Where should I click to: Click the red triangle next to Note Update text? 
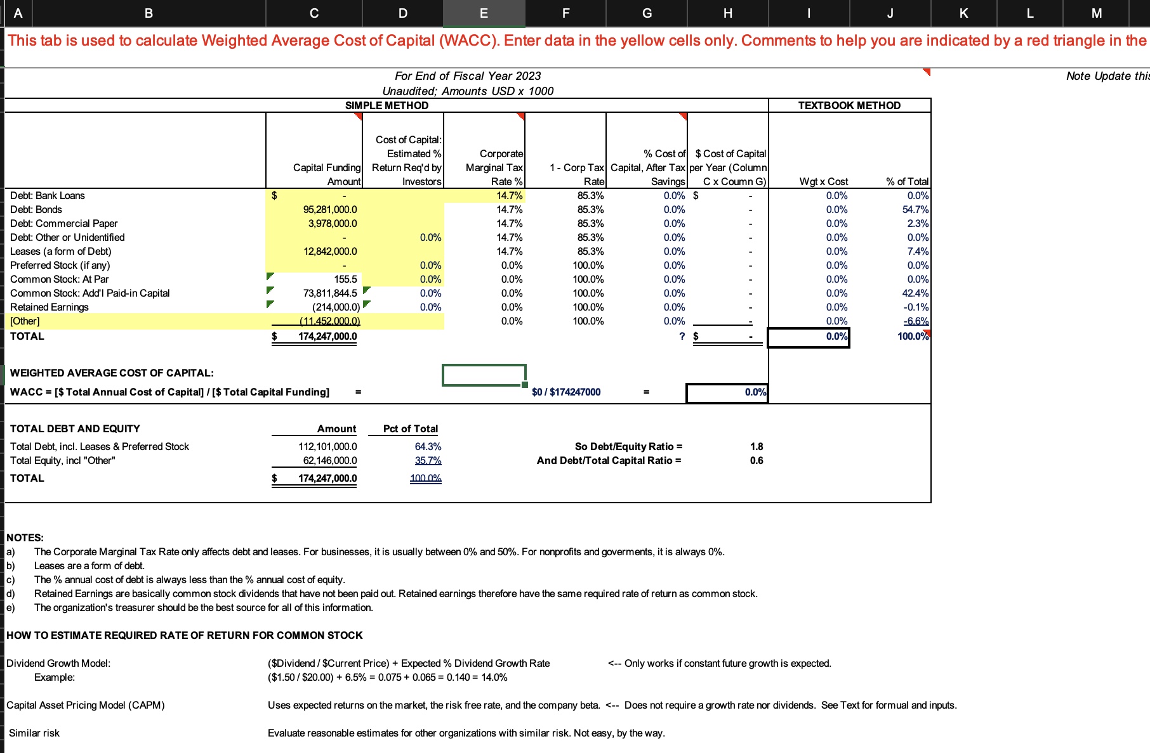[x=927, y=73]
